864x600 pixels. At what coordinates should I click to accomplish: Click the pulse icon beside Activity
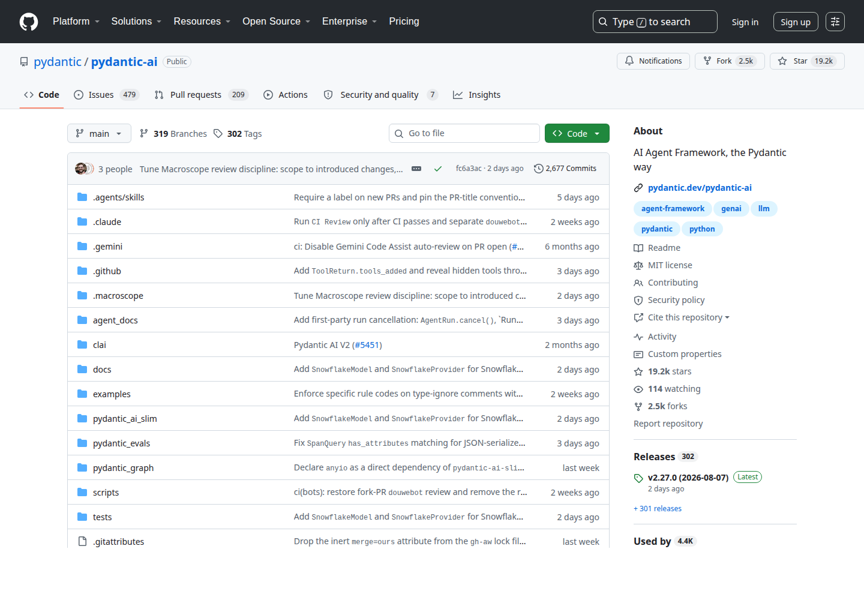click(x=638, y=337)
